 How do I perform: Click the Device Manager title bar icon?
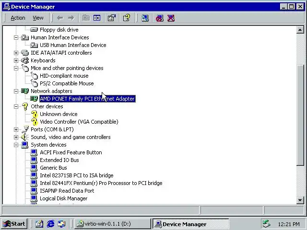pyautogui.click(x=7, y=7)
